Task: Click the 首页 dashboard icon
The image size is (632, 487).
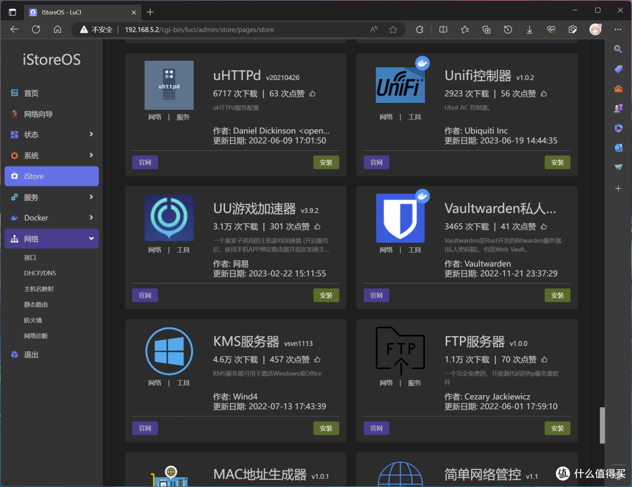Action: (15, 92)
